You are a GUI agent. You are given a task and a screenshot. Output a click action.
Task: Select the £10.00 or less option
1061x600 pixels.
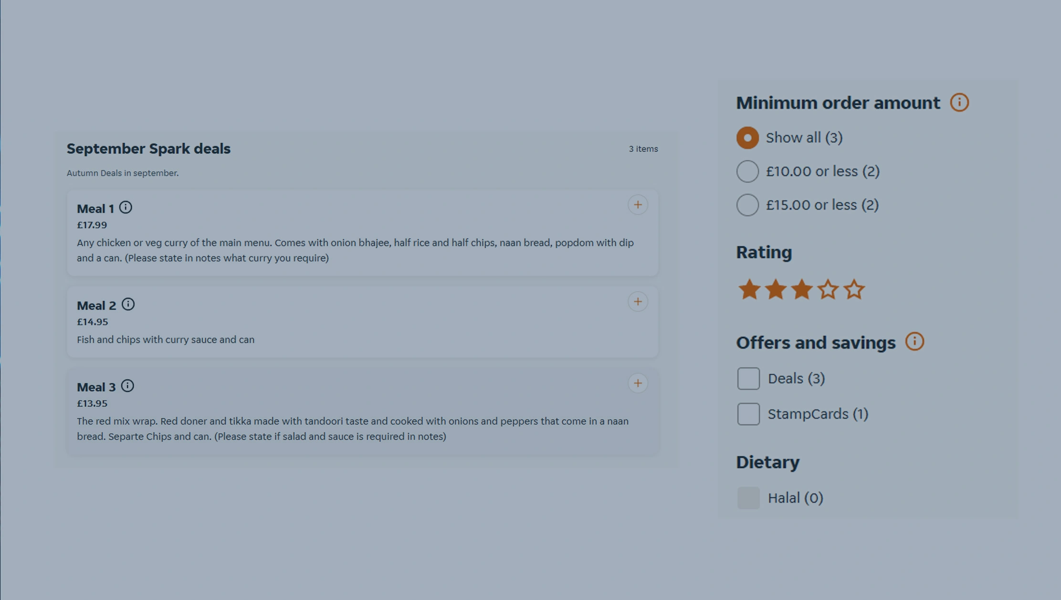click(747, 171)
